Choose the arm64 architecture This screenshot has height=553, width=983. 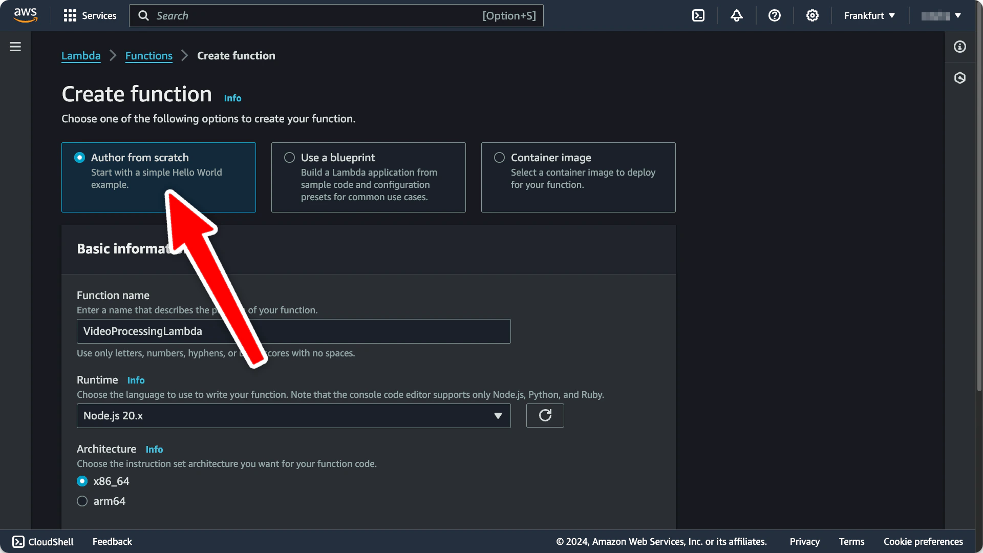point(82,501)
